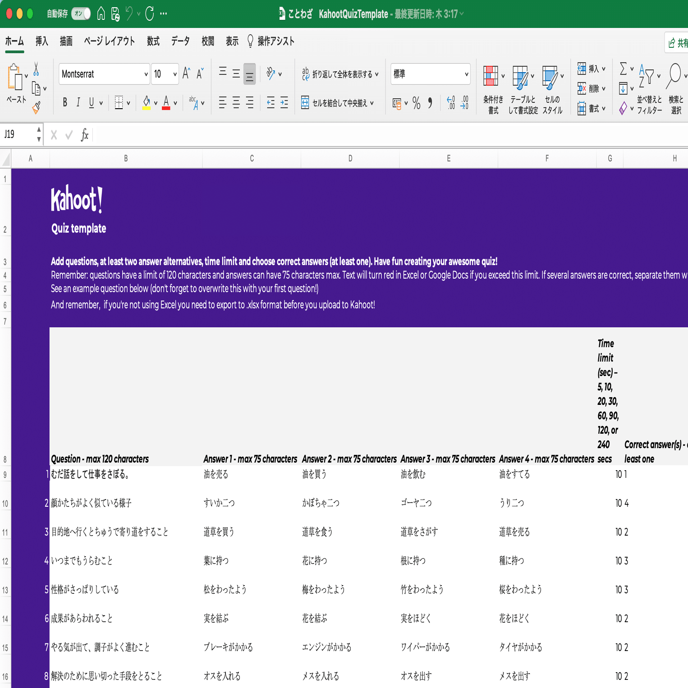Toggle Align Left
Screen dimensions: 688x688
pos(223,103)
